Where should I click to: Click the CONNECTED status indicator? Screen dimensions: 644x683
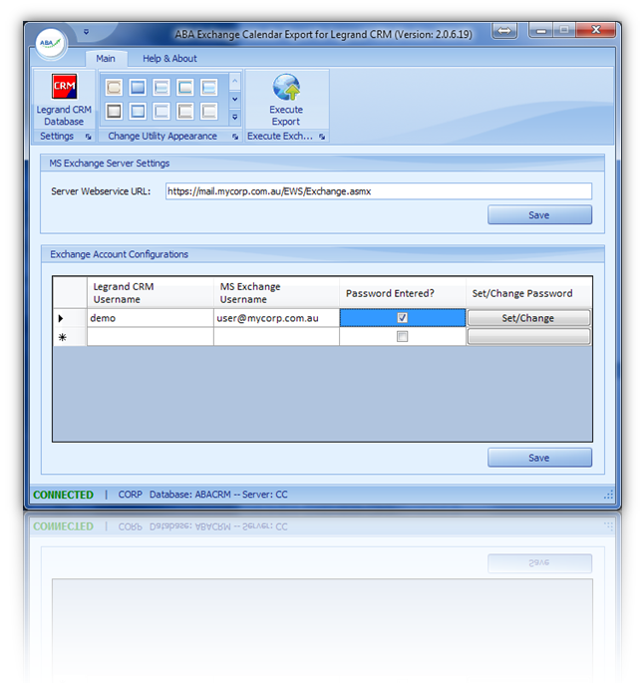click(64, 495)
